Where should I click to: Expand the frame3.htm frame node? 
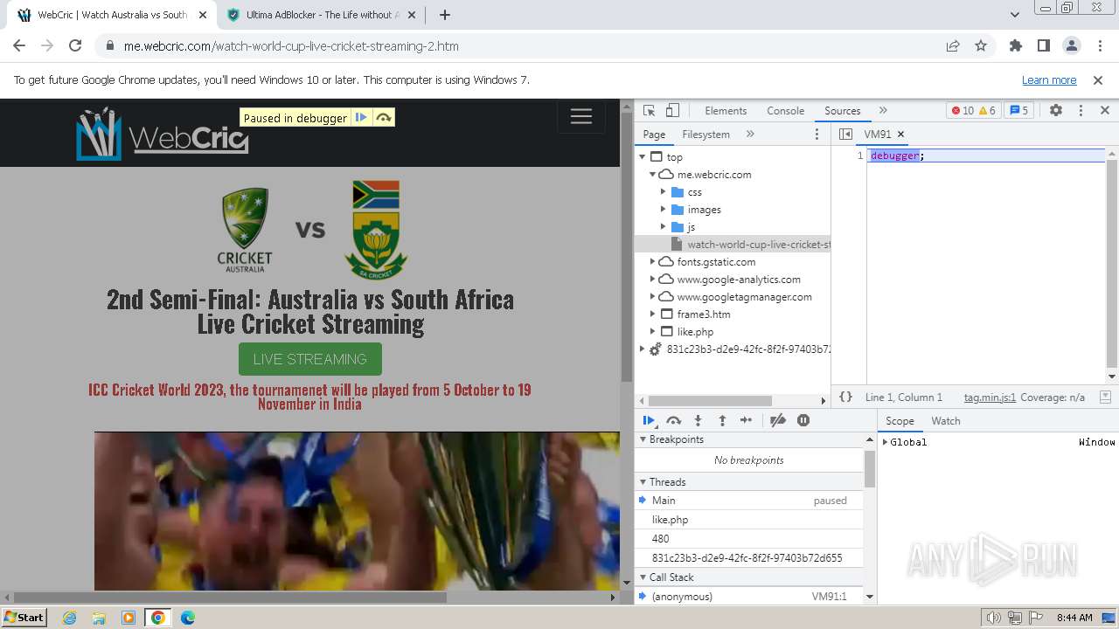tap(653, 314)
